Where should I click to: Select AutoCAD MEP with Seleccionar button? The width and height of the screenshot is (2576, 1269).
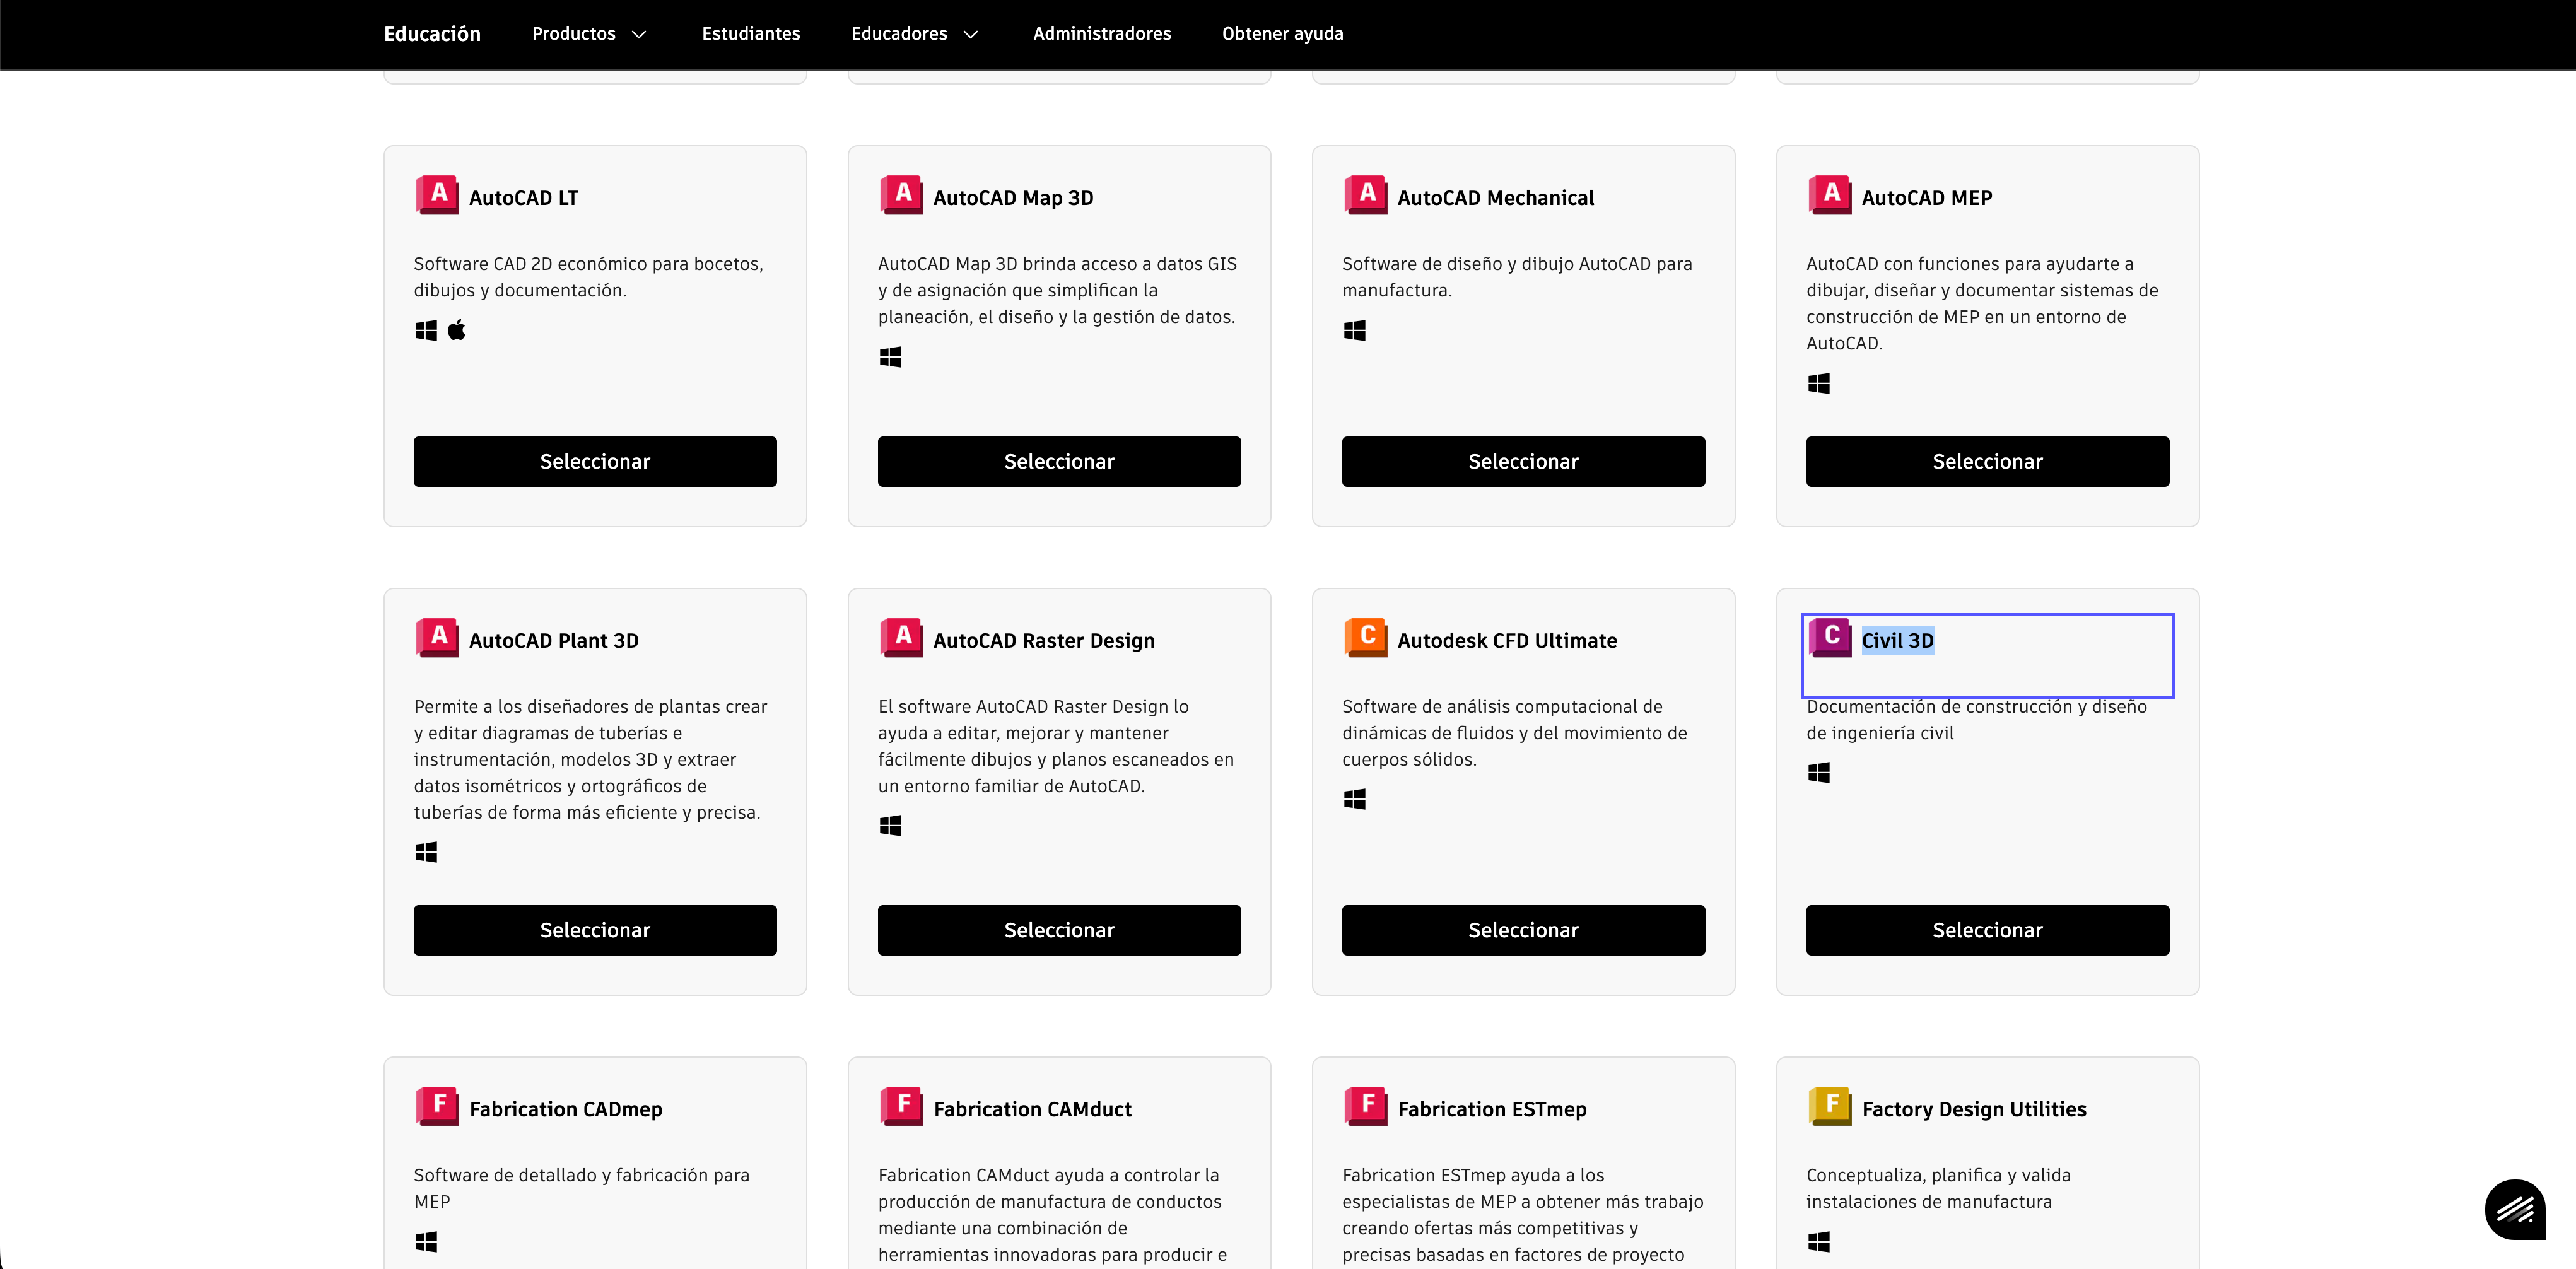point(1987,461)
